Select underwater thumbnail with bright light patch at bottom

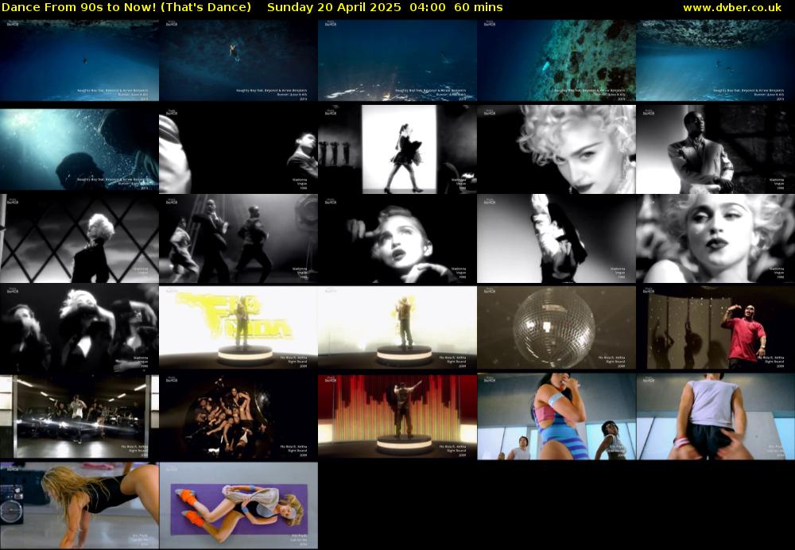tap(397, 60)
